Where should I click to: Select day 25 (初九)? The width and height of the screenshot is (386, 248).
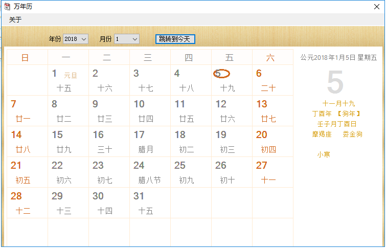click(191, 172)
